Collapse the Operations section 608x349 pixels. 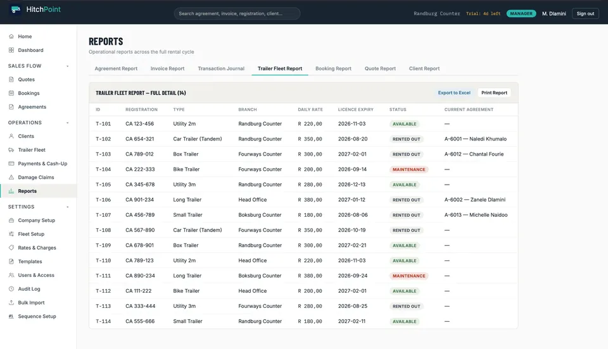[68, 123]
